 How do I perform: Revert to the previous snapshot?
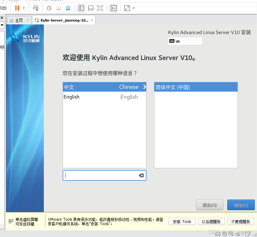click(x=58, y=8)
